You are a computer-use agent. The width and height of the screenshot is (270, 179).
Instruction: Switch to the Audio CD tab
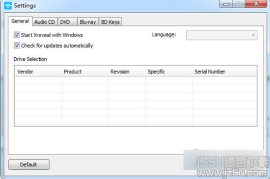(x=45, y=22)
